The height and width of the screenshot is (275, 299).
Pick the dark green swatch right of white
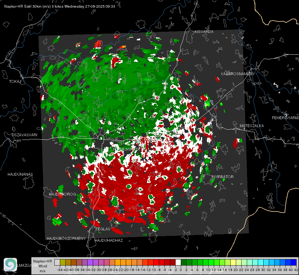click(184, 262)
